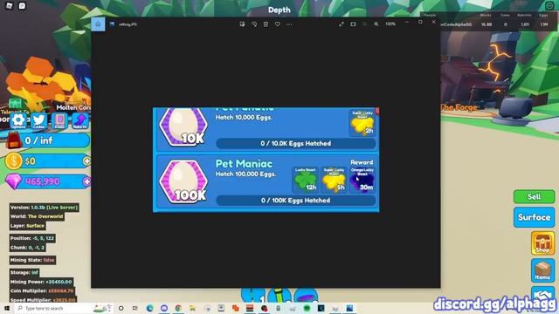The image size is (559, 314).
Task: Open the Windows Start button
Action: (x=7, y=308)
